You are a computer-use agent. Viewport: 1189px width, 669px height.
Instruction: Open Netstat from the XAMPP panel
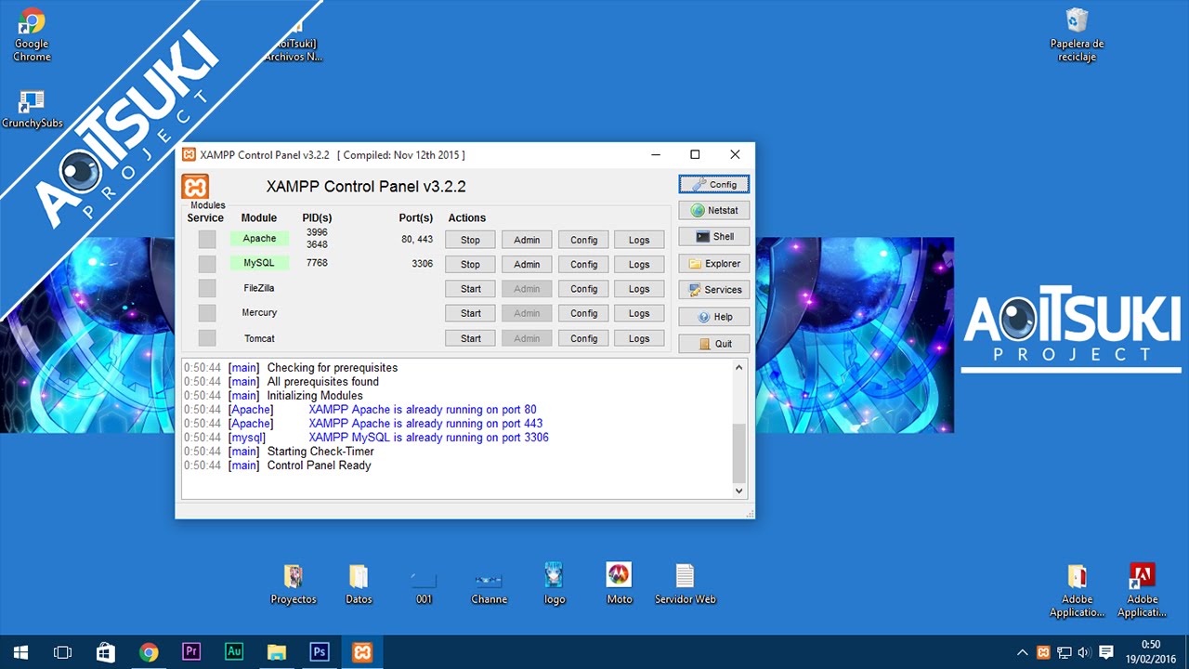[713, 210]
